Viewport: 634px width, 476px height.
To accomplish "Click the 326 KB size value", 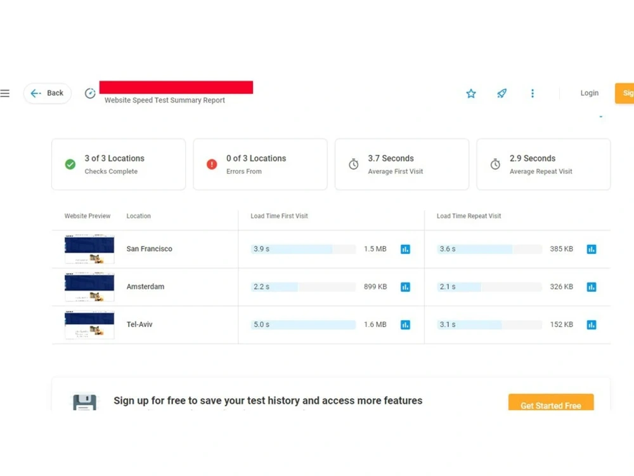I will tap(562, 287).
